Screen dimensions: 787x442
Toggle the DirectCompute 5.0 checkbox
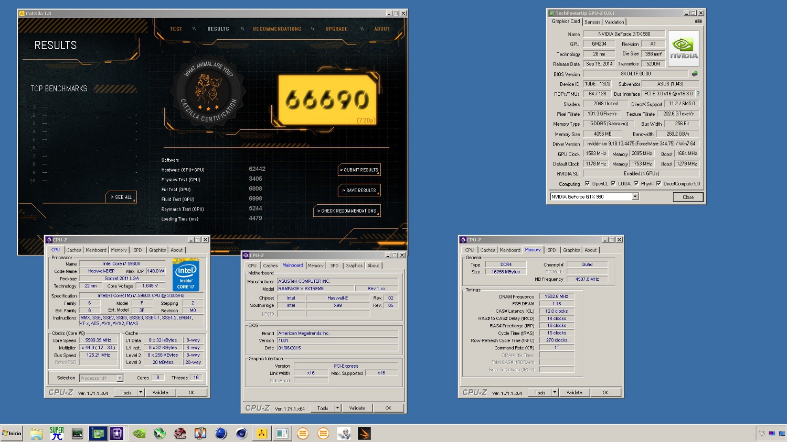click(x=658, y=183)
